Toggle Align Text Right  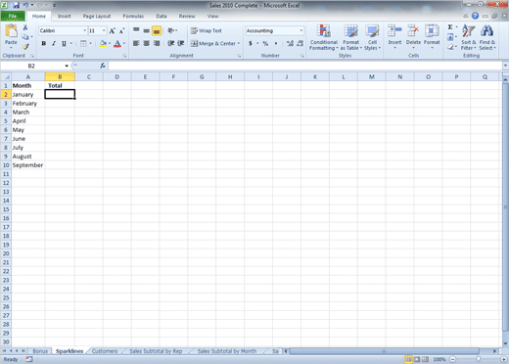pos(157,43)
